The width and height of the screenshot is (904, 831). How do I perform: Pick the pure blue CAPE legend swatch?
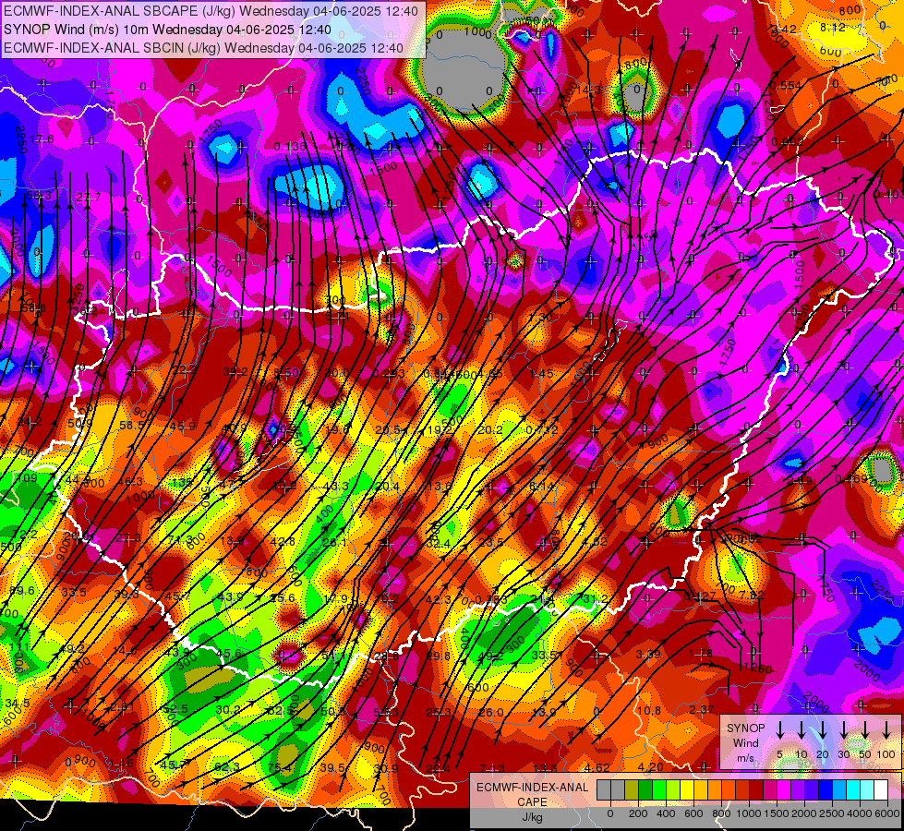pyautogui.click(x=826, y=790)
